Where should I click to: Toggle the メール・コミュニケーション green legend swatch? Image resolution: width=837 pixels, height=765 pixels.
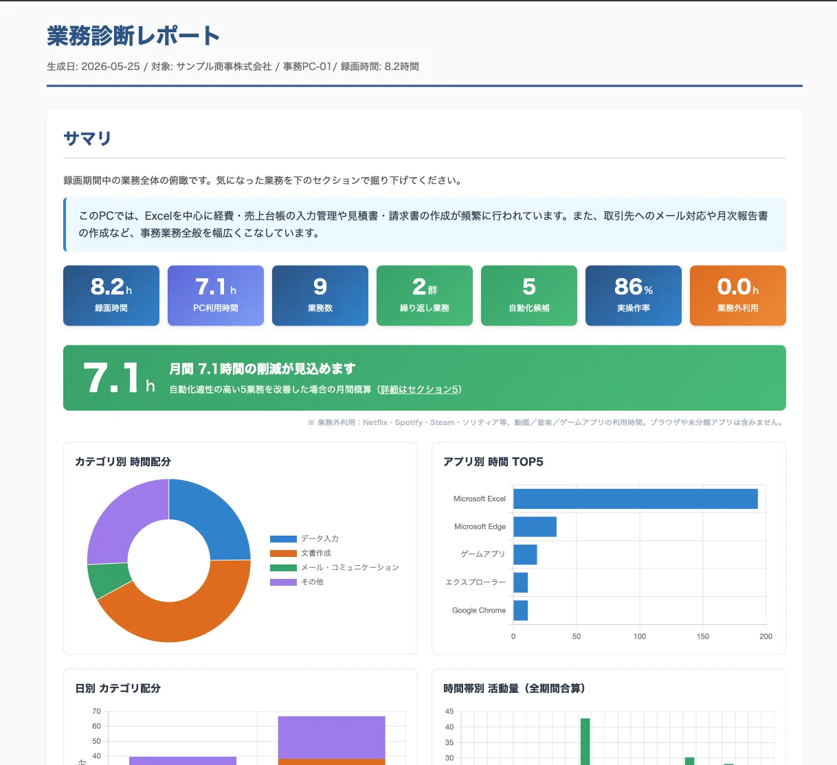(x=283, y=568)
